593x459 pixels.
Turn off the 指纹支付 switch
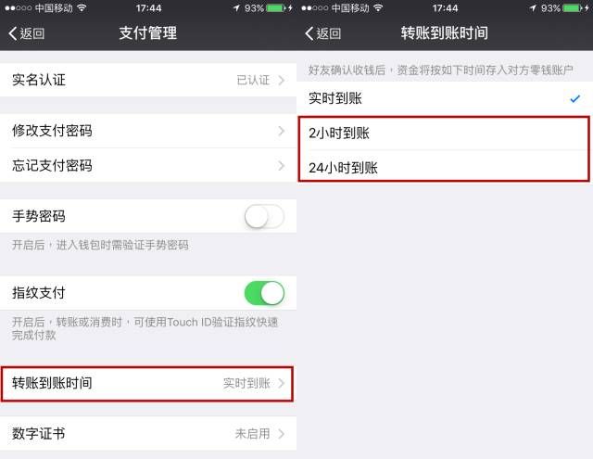coord(264,293)
